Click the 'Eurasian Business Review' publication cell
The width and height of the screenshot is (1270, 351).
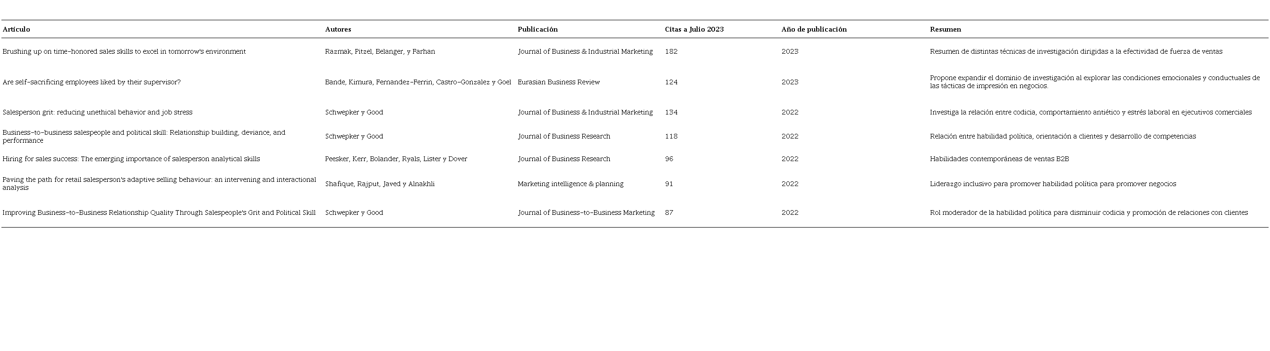click(x=559, y=82)
